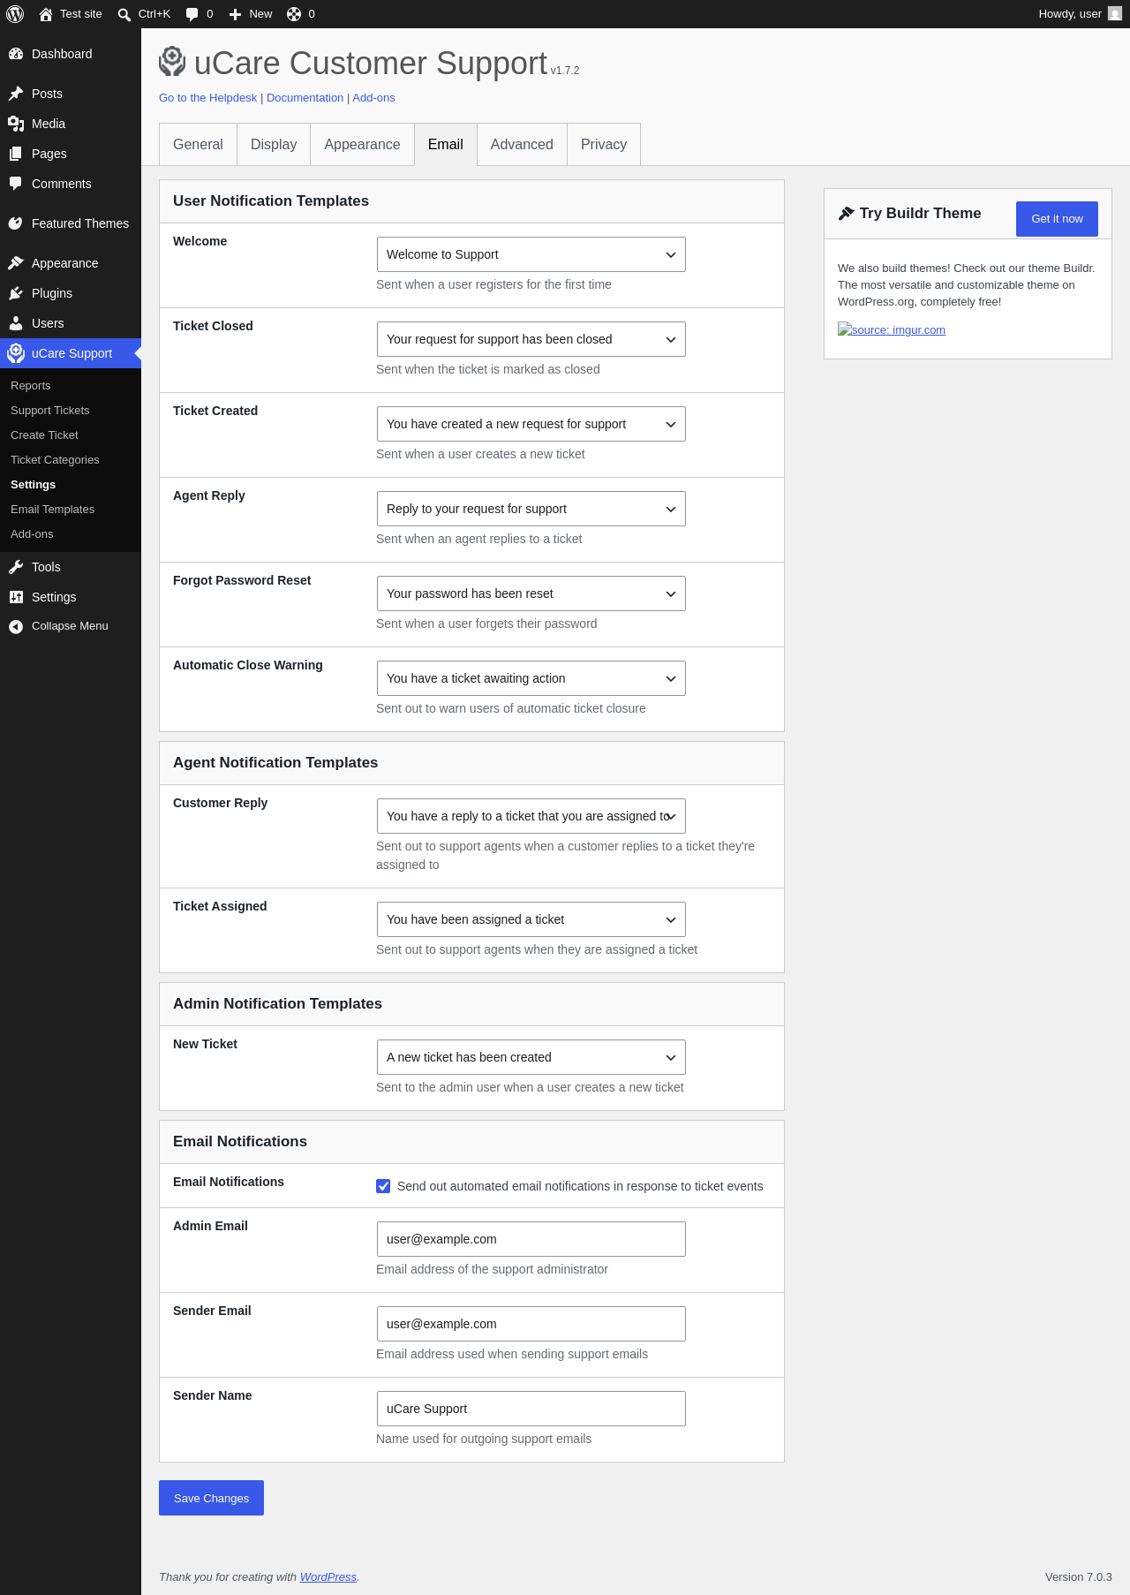The image size is (1130, 1595).
Task: Open the Welcome template dropdown
Action: (531, 254)
